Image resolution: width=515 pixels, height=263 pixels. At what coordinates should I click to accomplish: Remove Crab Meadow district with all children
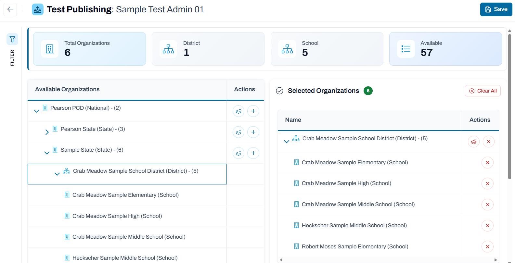click(x=474, y=142)
